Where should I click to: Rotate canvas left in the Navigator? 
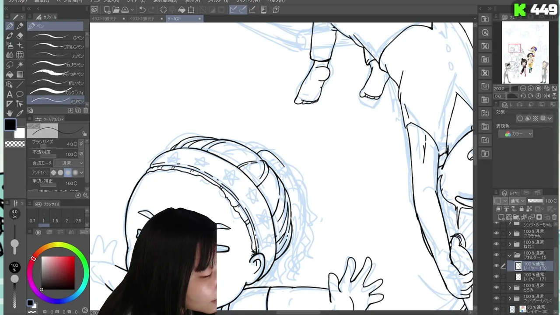[523, 96]
